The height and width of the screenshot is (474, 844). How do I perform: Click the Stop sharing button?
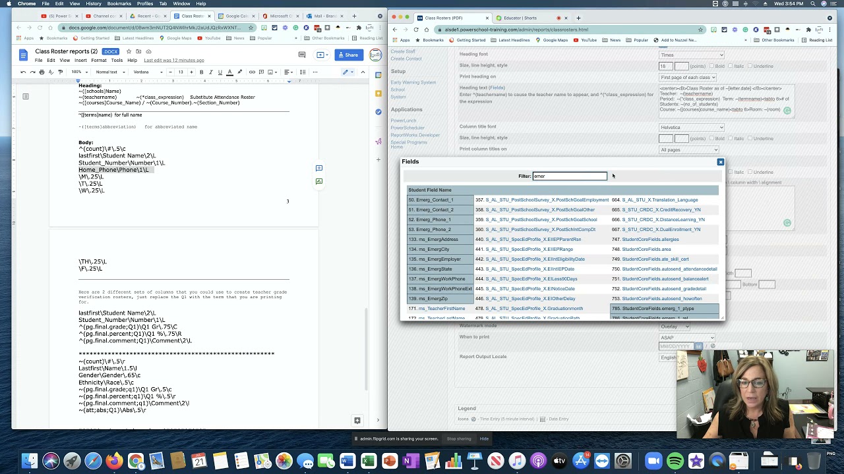pyautogui.click(x=459, y=439)
